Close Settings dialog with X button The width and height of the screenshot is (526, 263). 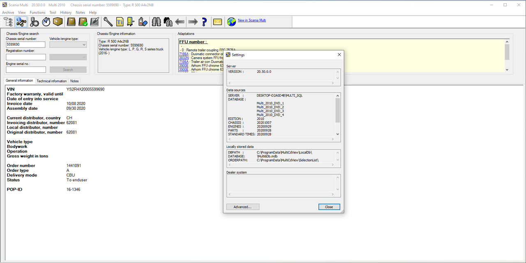[x=339, y=54]
